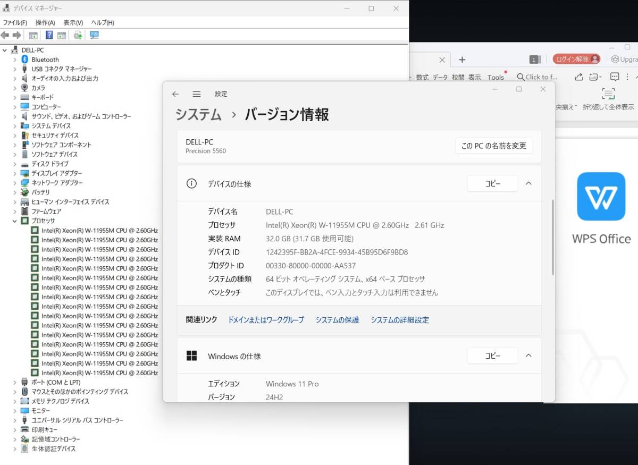Click the WPS search box Click to find
The height and width of the screenshot is (465, 638).
click(x=537, y=77)
